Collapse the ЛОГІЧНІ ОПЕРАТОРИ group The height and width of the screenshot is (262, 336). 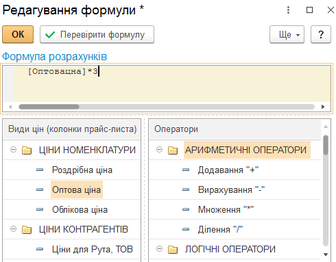pyautogui.click(x=159, y=248)
